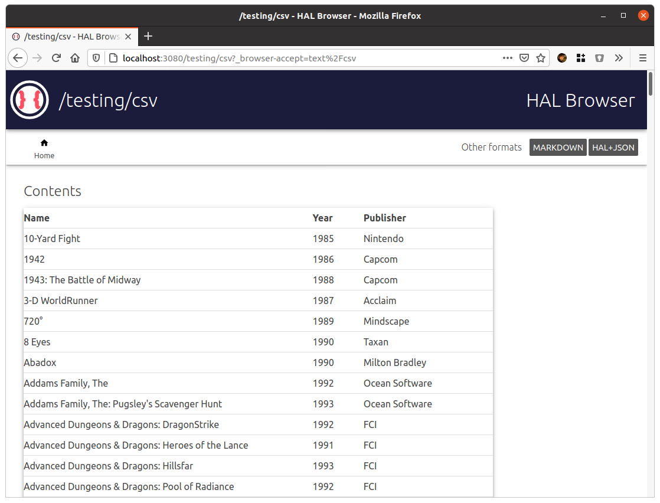Screen dimensions: 660x503
Task: Click the 1985 year cell
Action: tap(324, 239)
